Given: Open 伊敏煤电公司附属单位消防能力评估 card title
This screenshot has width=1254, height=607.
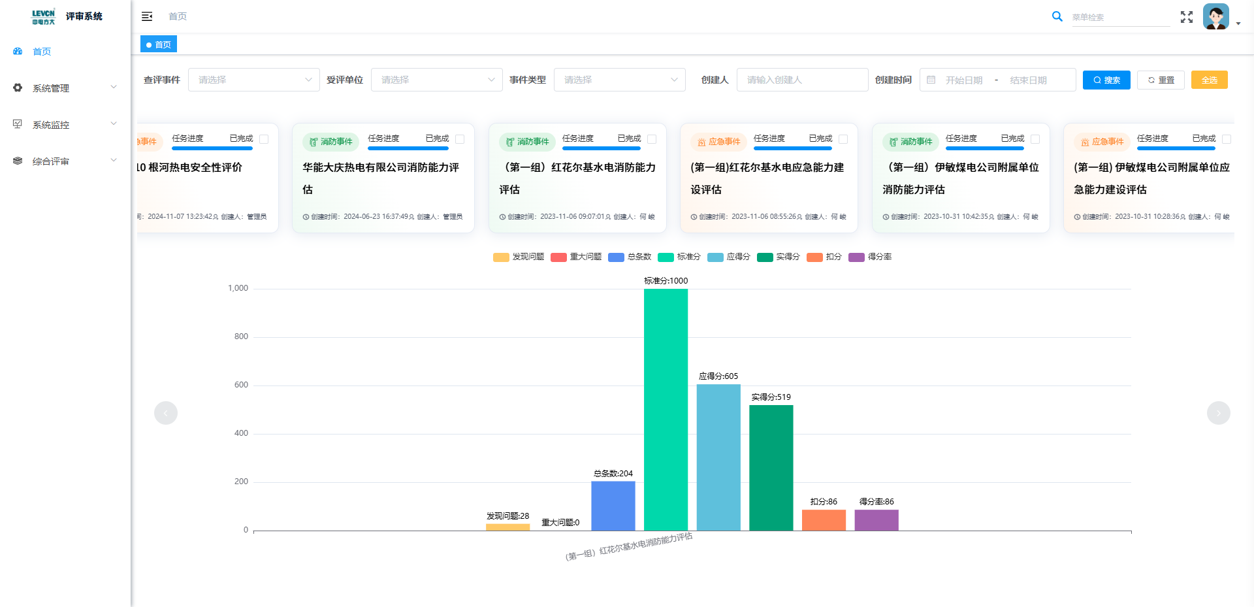Looking at the screenshot, I should (961, 178).
